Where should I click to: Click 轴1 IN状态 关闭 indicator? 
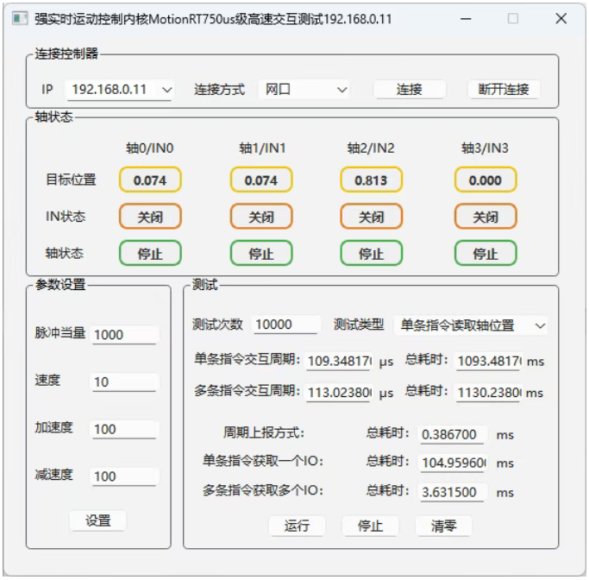(x=261, y=217)
